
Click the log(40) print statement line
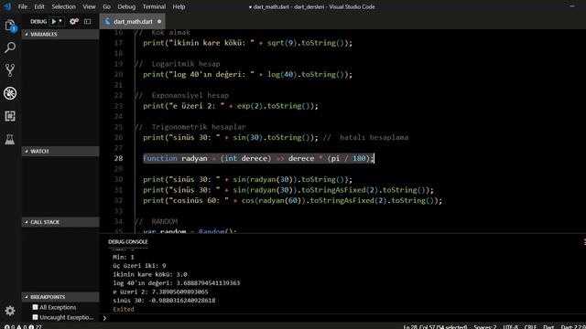(247, 74)
